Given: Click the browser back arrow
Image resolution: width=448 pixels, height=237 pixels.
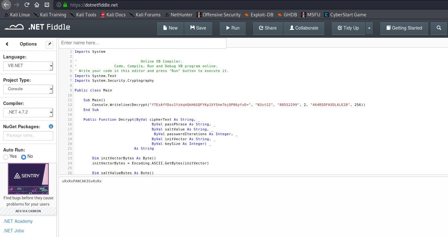Looking at the screenshot, I should [6, 5].
